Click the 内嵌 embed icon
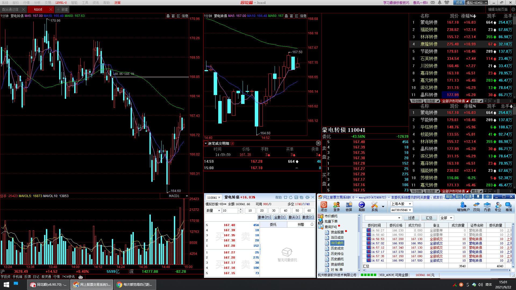 tap(487, 206)
